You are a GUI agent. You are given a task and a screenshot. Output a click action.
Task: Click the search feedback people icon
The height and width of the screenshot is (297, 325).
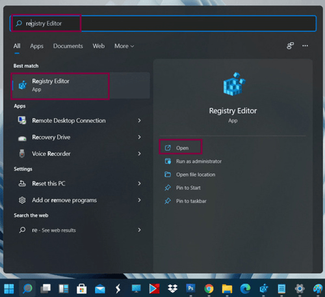(x=290, y=46)
